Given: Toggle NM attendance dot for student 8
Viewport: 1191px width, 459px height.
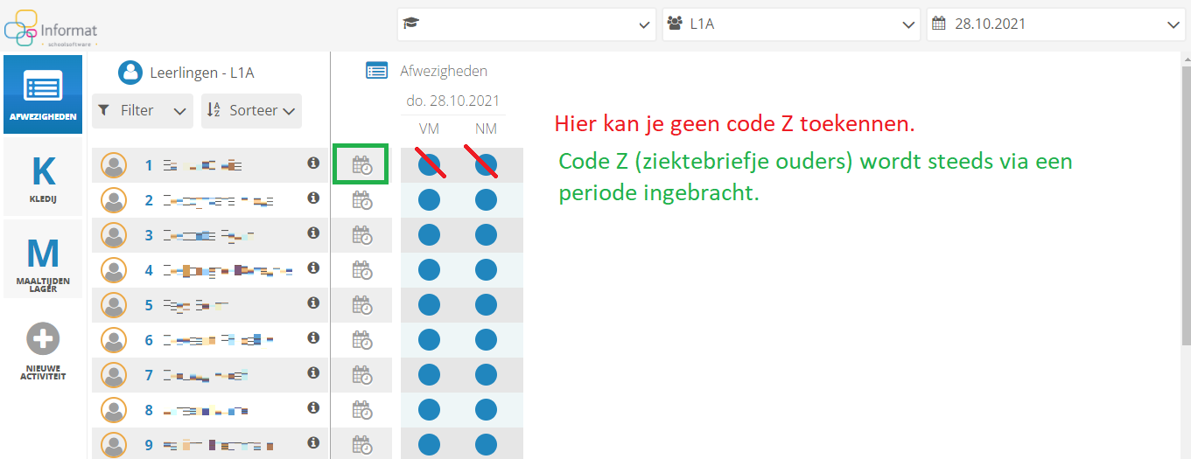Looking at the screenshot, I should [x=486, y=410].
